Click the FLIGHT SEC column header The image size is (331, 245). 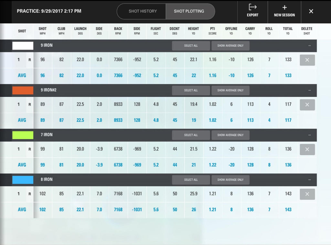point(156,31)
